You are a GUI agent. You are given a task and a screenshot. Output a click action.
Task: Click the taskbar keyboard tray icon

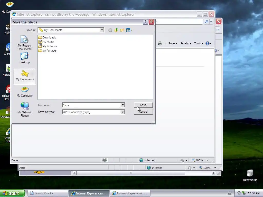click(229, 193)
